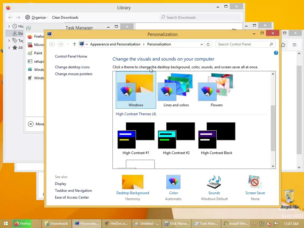Click the theme list scrollbar thumb
This screenshot has width=304, height=228.
(x=273, y=128)
